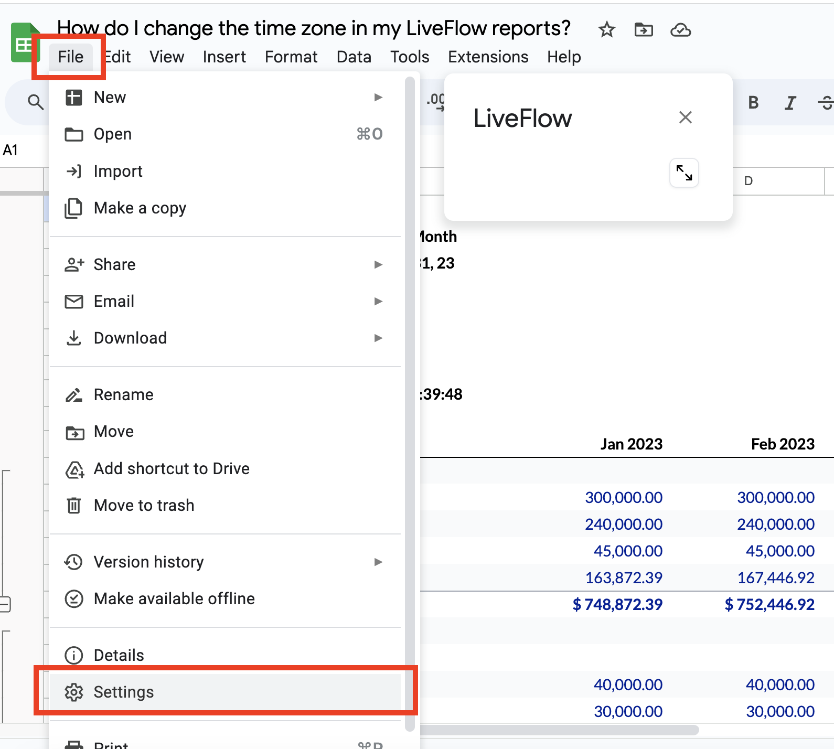Image resolution: width=834 pixels, height=749 pixels.
Task: Click the Rename pencil icon
Action: (74, 395)
